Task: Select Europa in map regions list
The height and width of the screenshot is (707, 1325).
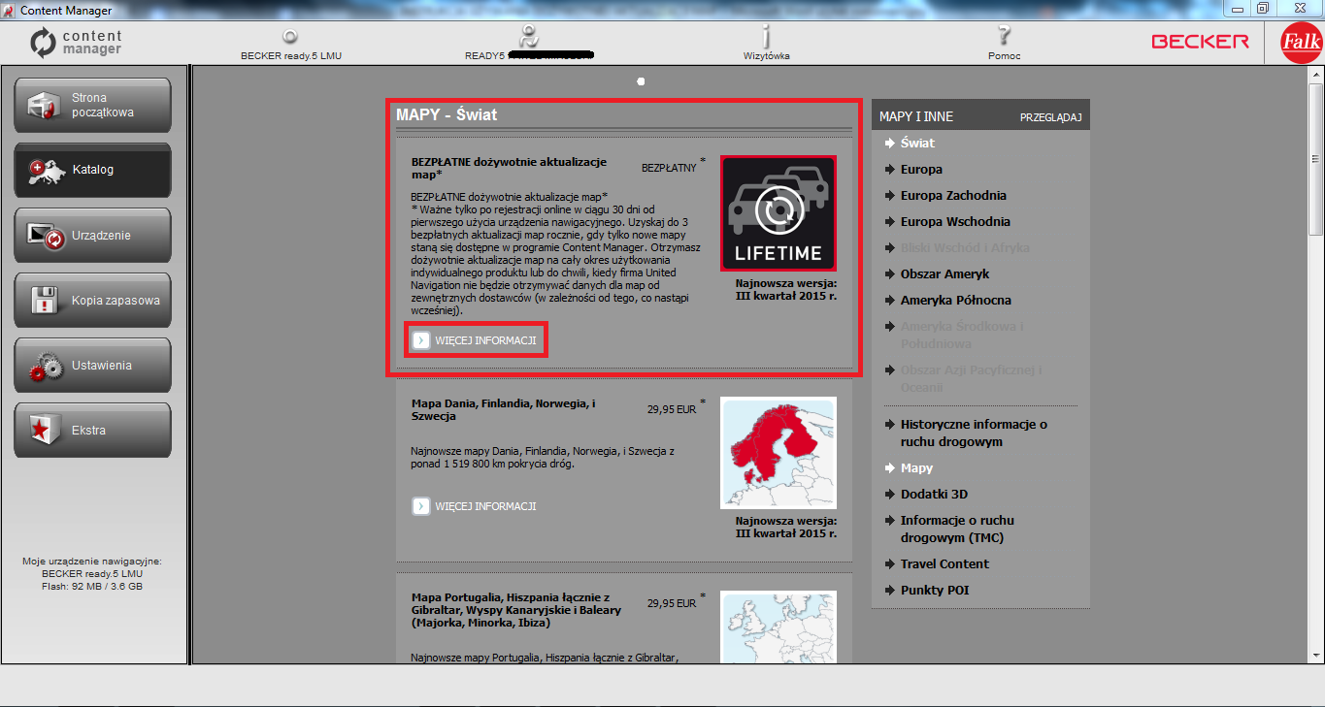Action: tap(921, 169)
